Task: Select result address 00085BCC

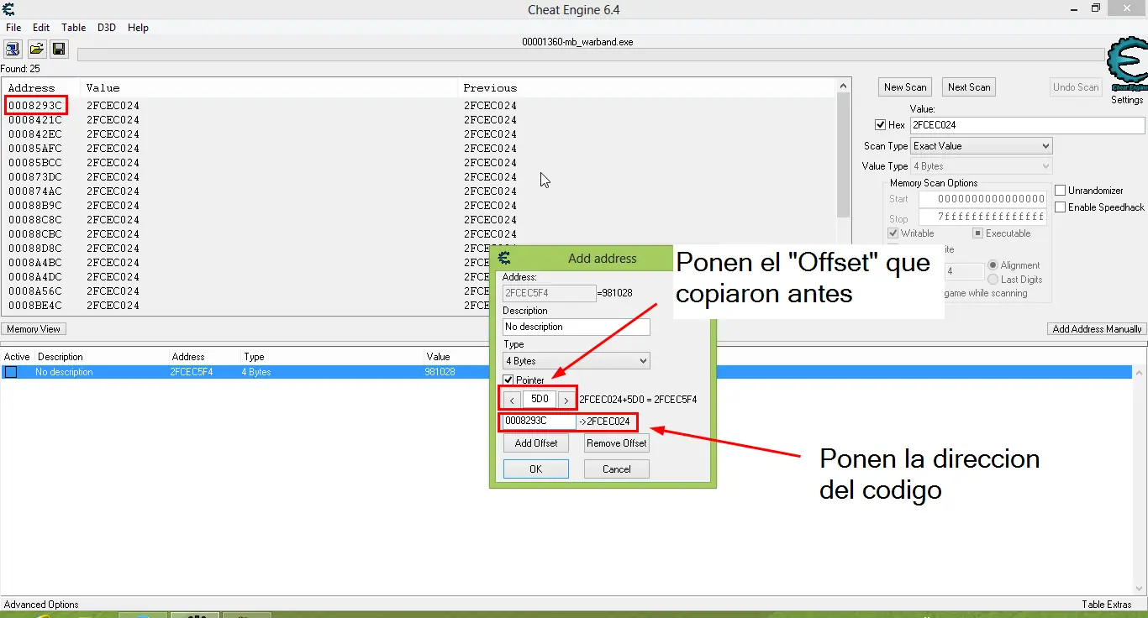Action: point(35,163)
